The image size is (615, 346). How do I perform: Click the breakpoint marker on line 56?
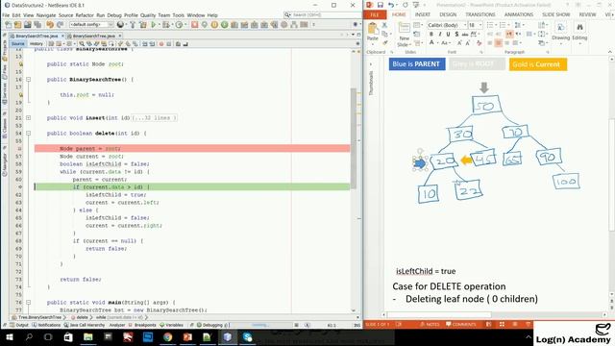[20, 148]
